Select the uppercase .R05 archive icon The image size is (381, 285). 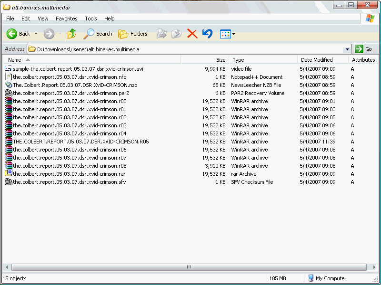(x=9, y=142)
